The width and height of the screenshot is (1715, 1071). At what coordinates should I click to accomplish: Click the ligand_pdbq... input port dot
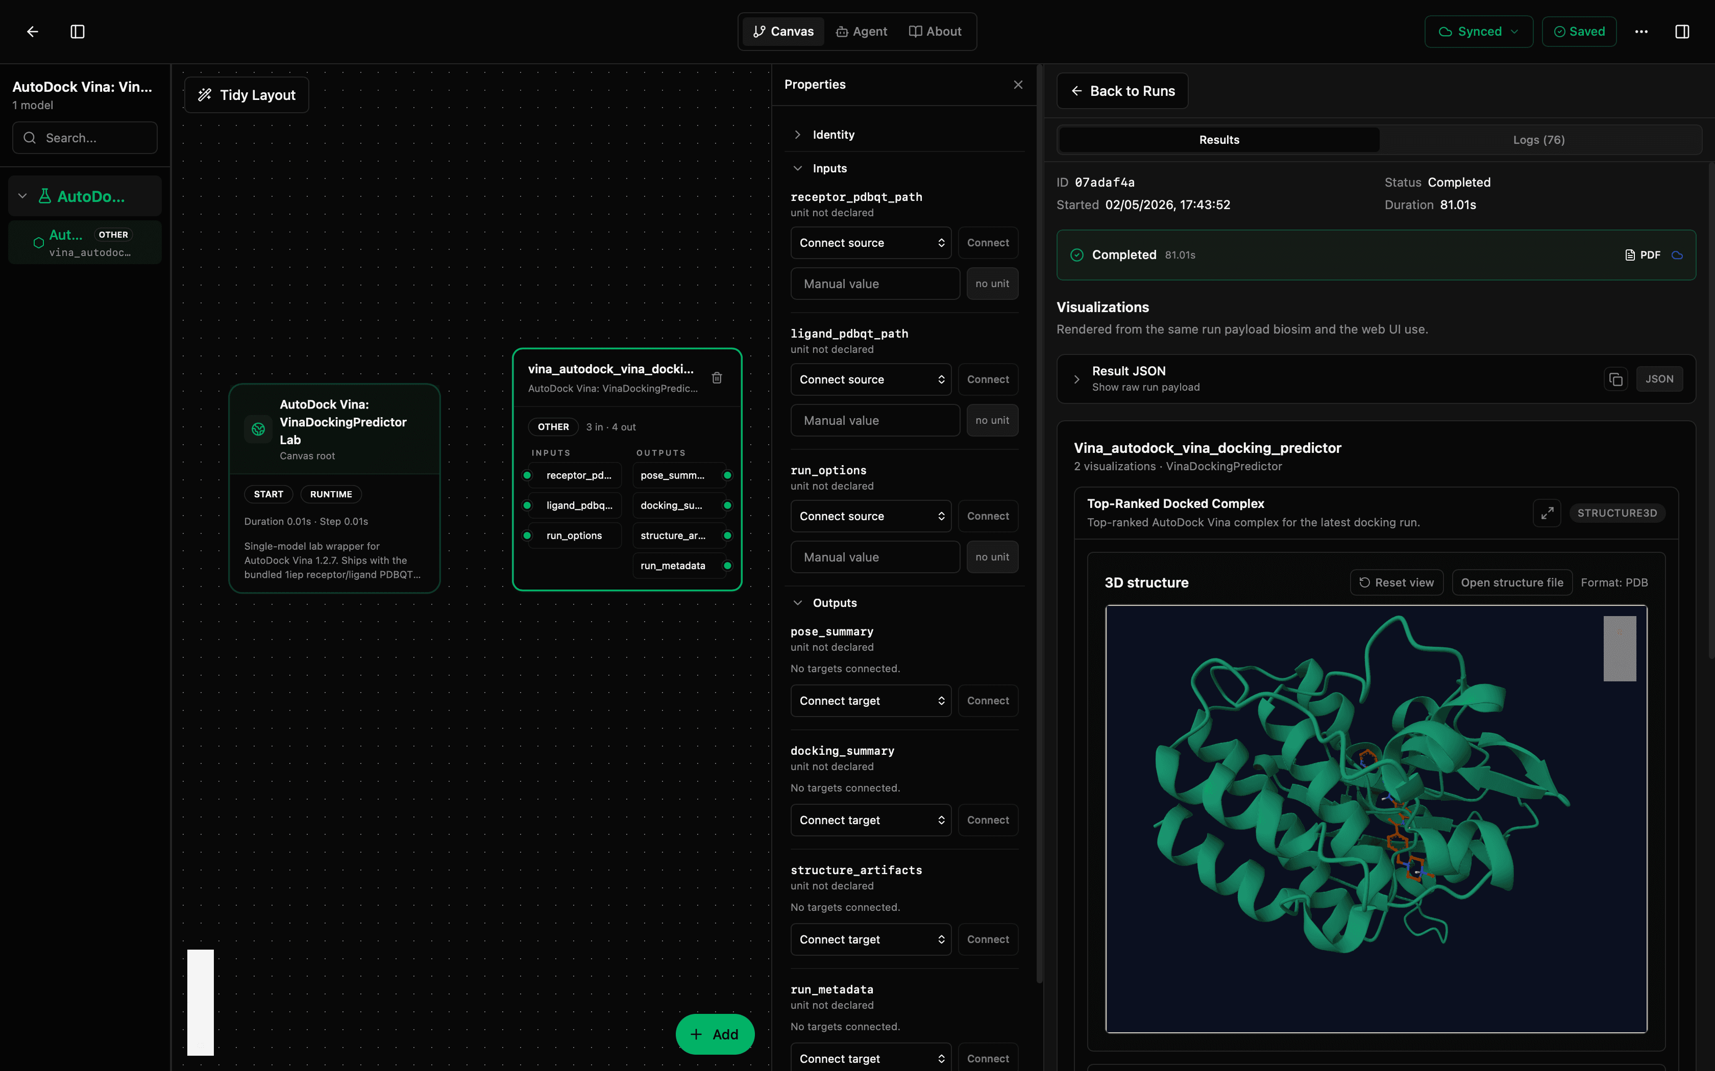[527, 505]
